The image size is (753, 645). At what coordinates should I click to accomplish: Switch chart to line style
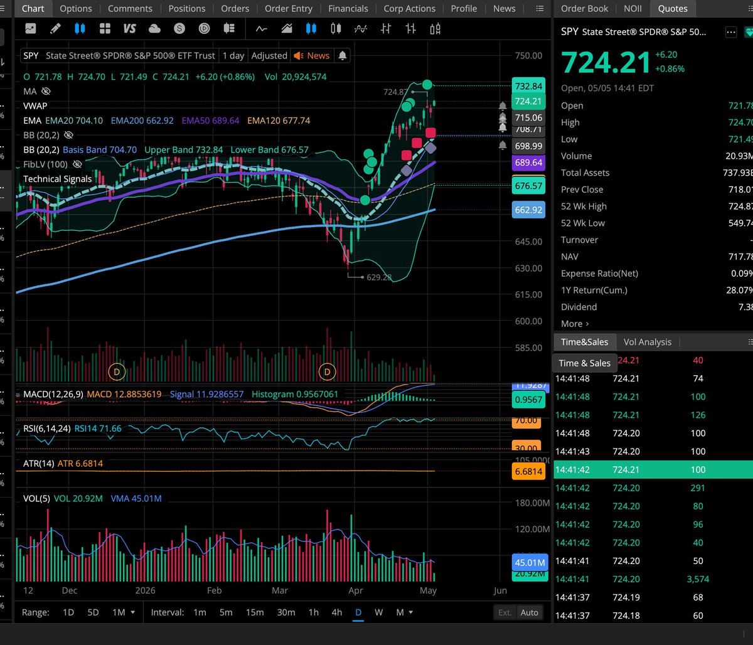click(262, 28)
